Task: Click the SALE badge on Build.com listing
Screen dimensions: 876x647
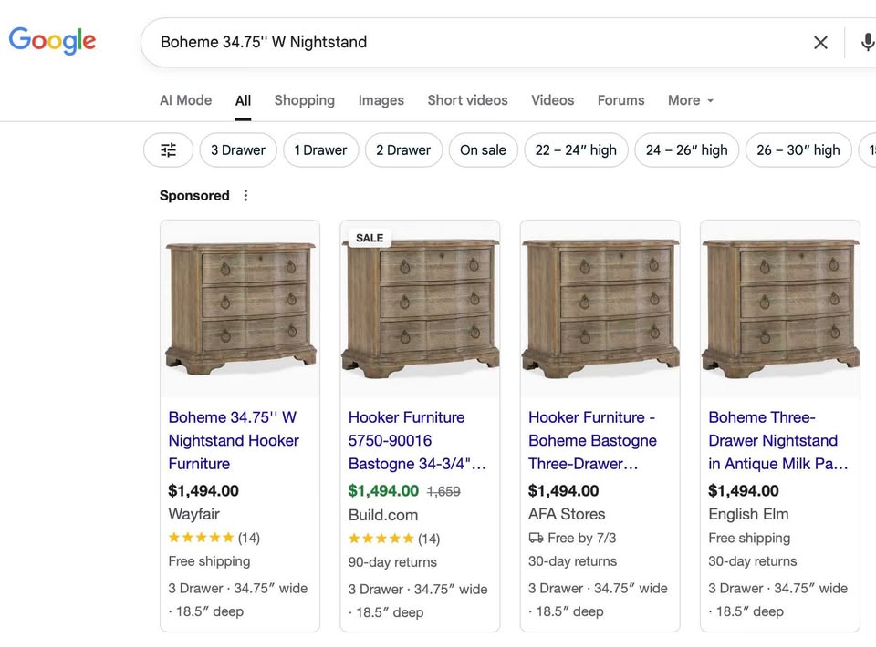Action: [x=370, y=238]
